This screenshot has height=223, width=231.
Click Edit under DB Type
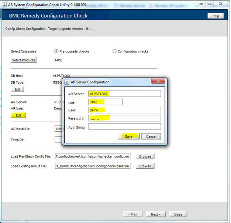[18, 89]
